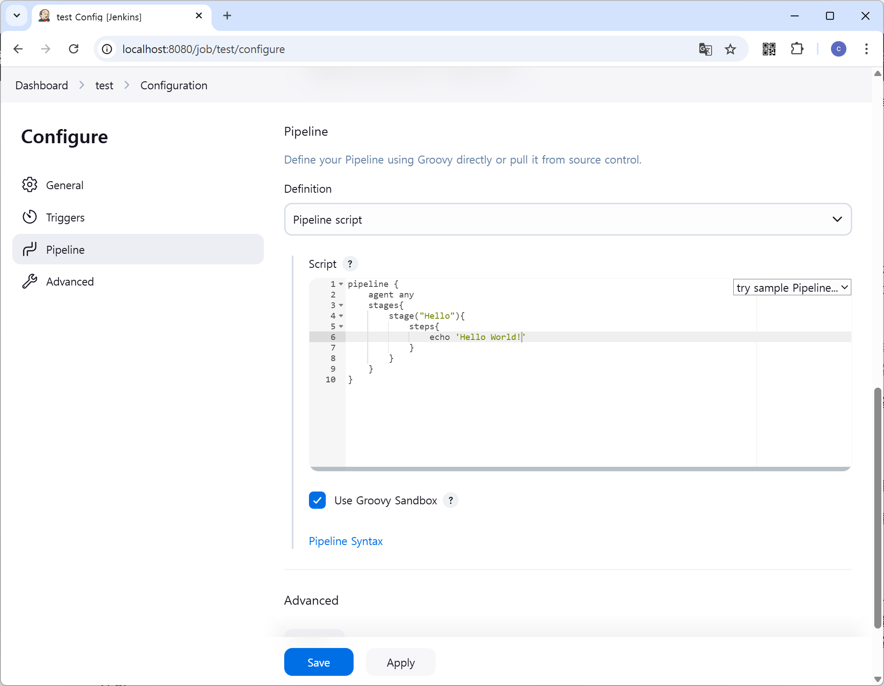Click the Google Translate icon in address bar

(x=705, y=49)
